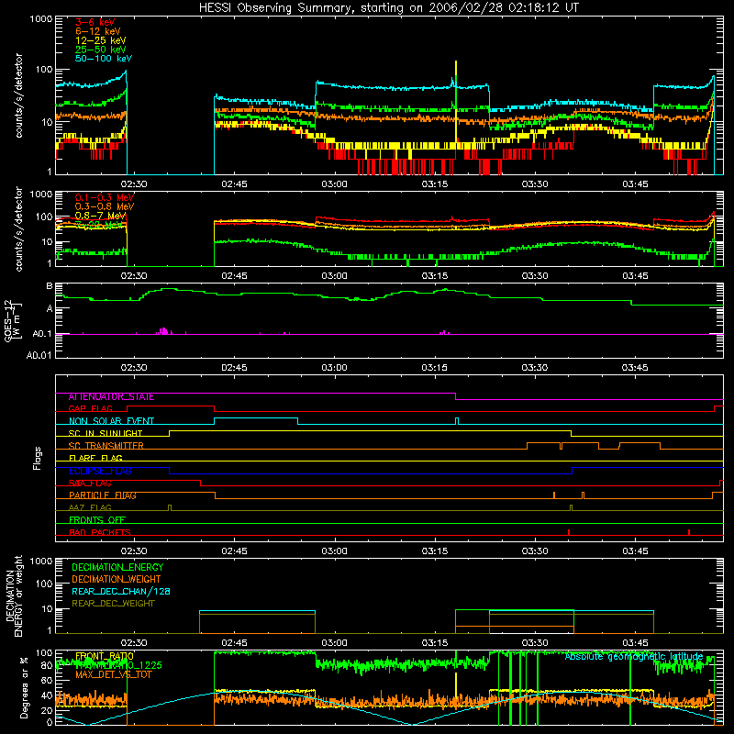Click the NON_SOLAR_EVENT flag label

[111, 421]
